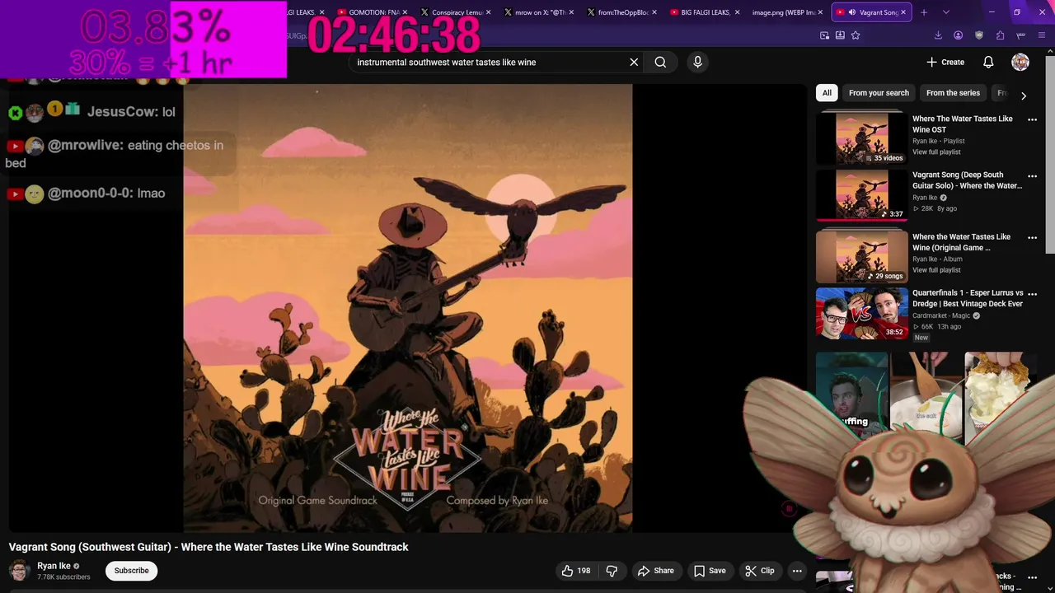Click the search magnifier button
Screen dimensions: 1055x593
click(660, 62)
